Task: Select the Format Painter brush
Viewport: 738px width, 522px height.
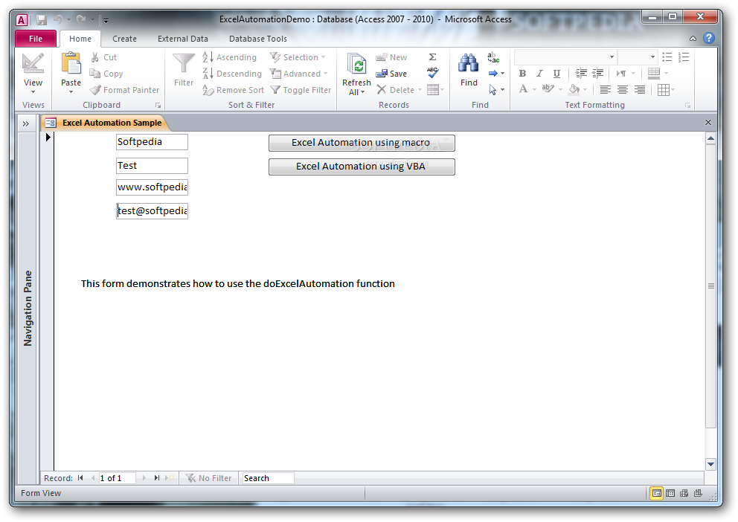Action: (x=125, y=90)
